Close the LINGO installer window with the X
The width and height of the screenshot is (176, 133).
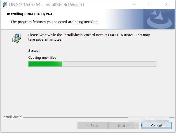pos(167,4)
